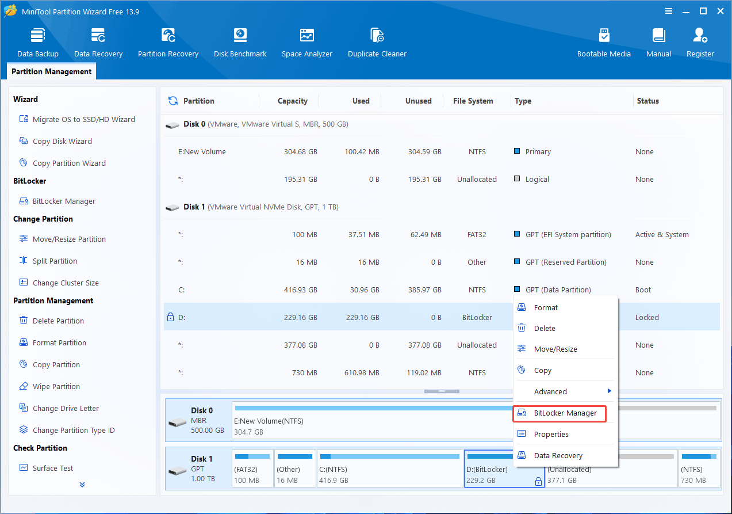This screenshot has width=732, height=514.
Task: Launch the Duplicate Cleaner tool
Action: click(x=377, y=43)
